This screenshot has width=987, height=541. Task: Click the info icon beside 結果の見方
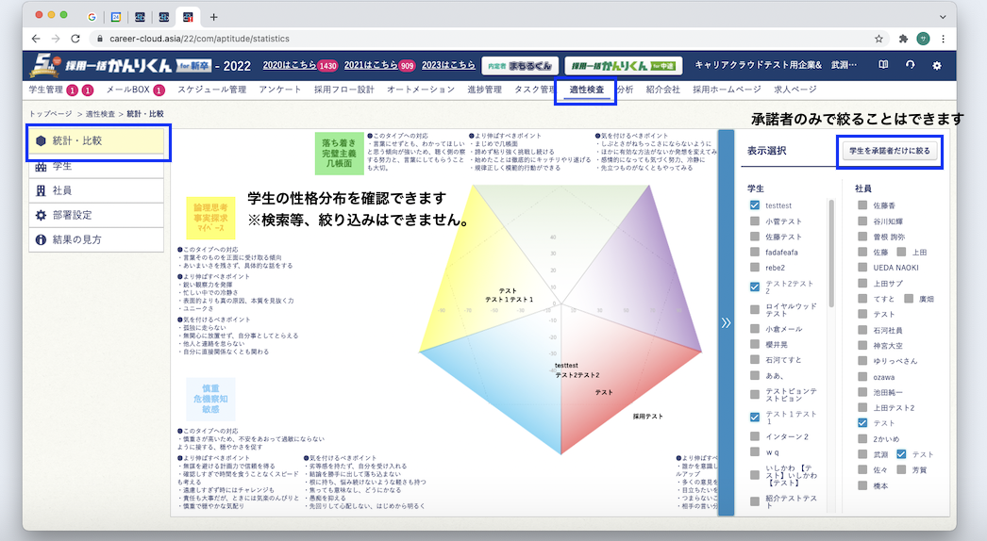click(x=41, y=239)
